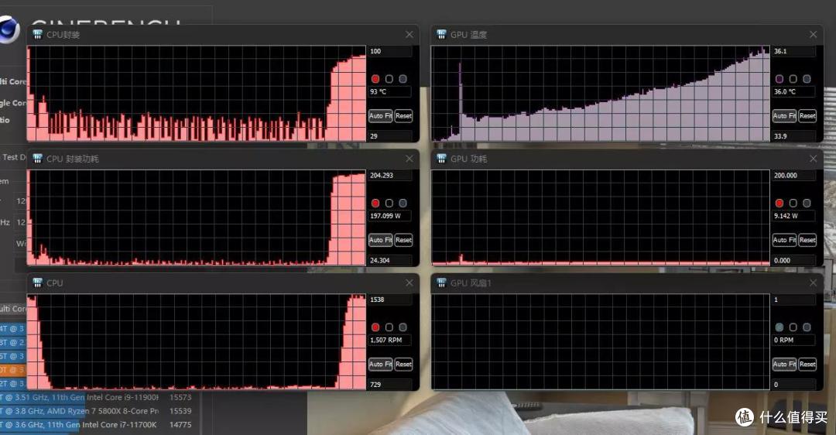The image size is (836, 435).
Task: Pick the grey grid color in GPU 温度
Action: 807,79
